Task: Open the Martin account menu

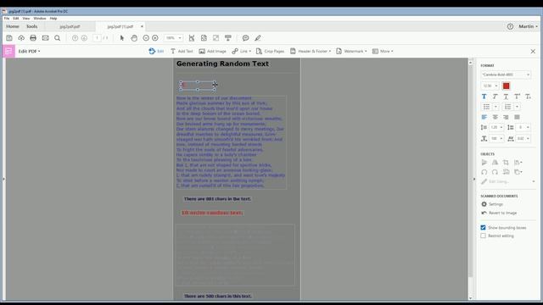Action: (528, 26)
